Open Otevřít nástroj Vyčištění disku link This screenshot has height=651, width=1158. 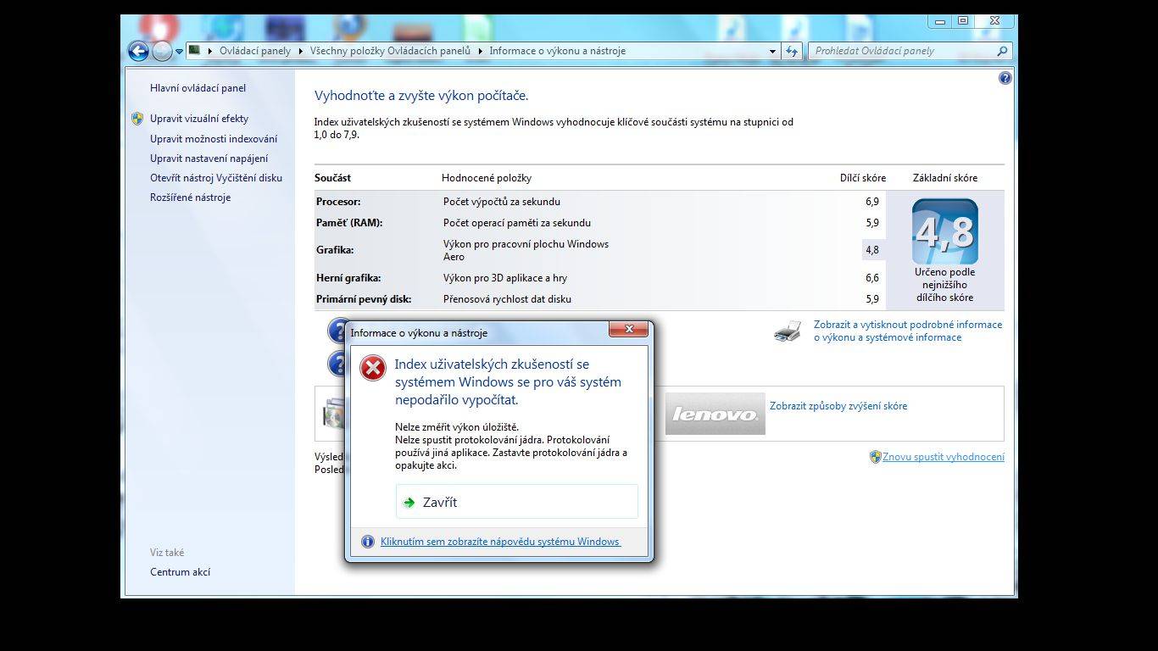216,178
